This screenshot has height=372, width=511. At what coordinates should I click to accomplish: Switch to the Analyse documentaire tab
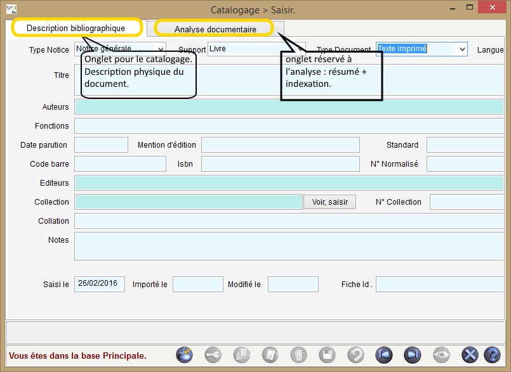tap(215, 29)
